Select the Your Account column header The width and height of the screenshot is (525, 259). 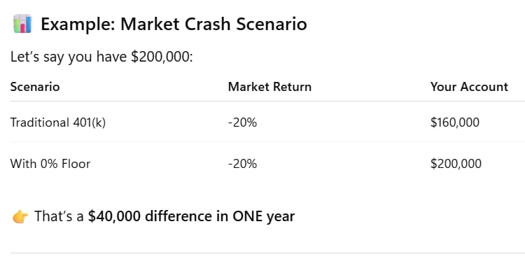click(x=469, y=87)
